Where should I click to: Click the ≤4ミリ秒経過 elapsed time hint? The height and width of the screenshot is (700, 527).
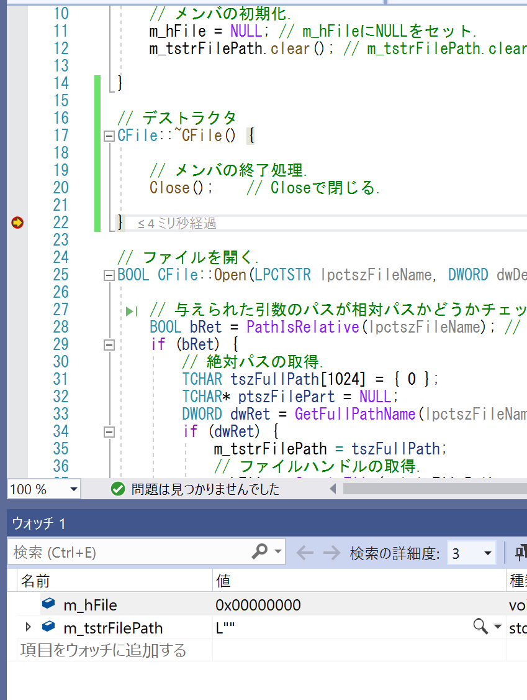(177, 223)
